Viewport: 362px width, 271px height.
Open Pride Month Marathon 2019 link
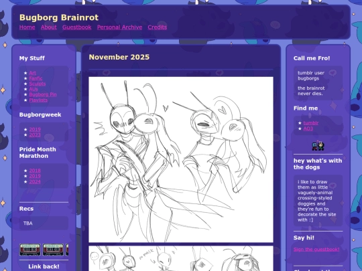(35, 176)
